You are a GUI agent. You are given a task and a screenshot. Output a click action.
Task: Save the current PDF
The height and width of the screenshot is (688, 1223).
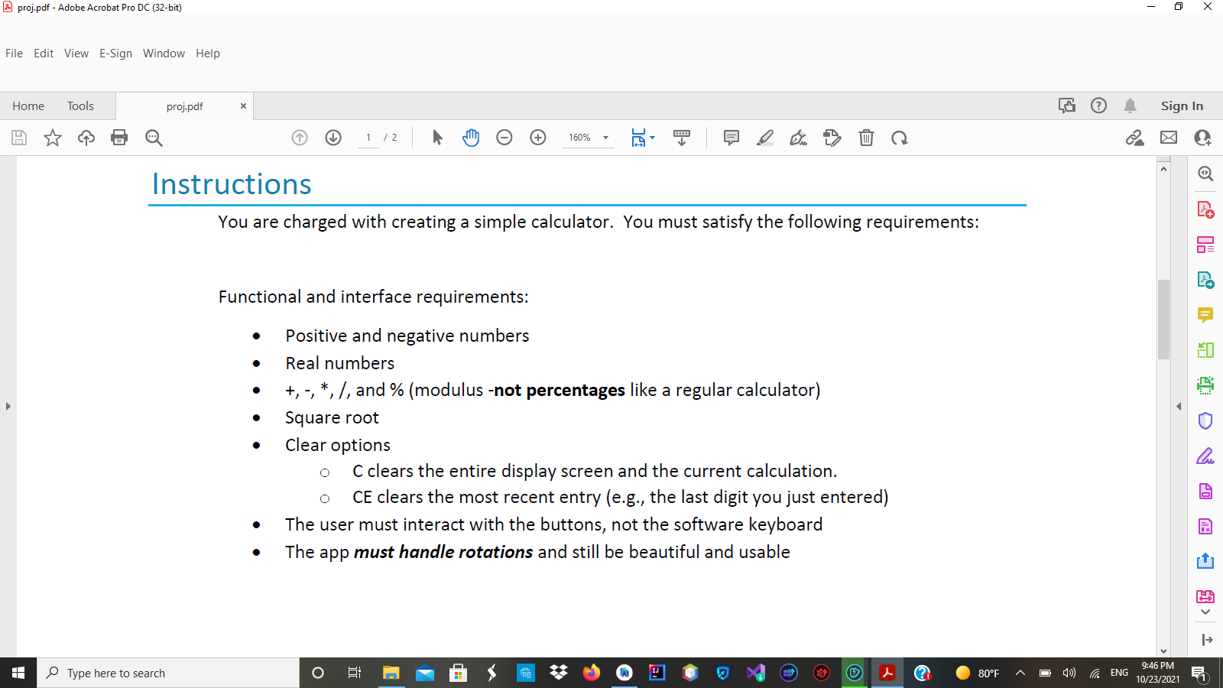tap(18, 138)
